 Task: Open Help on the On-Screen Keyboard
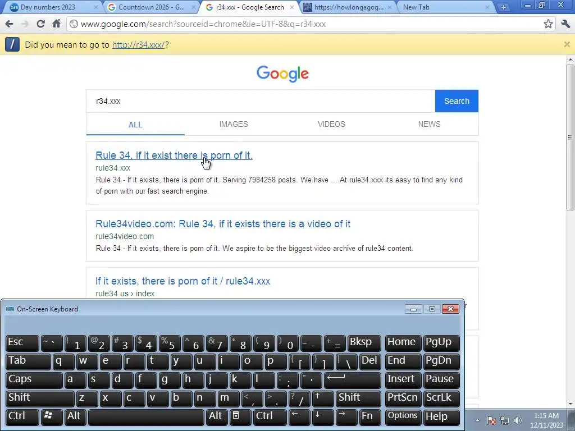click(441, 417)
